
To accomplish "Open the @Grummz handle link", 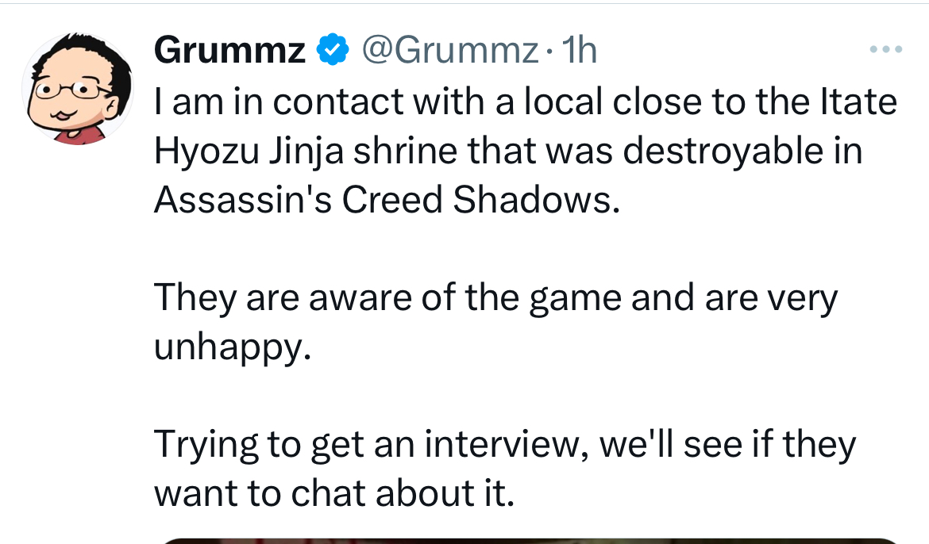I will 450,51.
